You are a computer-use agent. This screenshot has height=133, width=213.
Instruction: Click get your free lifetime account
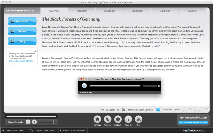point(193,122)
